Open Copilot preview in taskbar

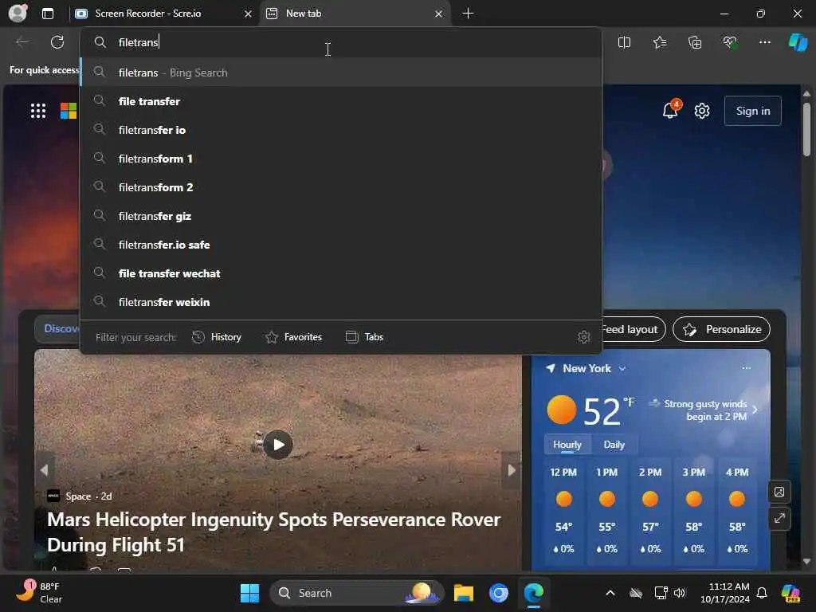coord(790,593)
